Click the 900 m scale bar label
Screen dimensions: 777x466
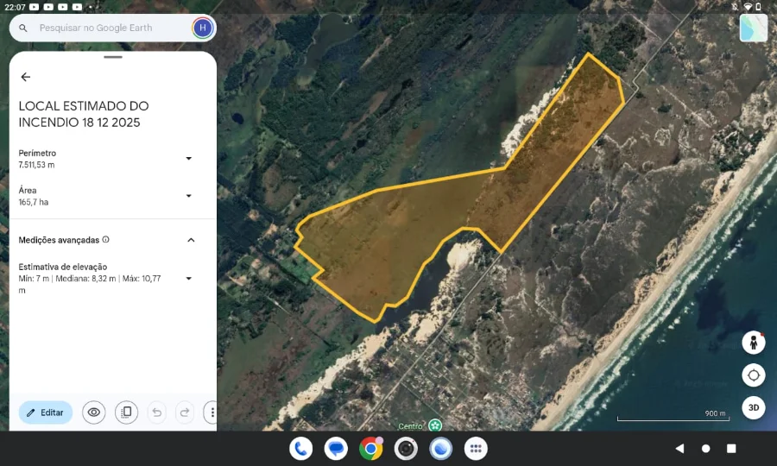pos(715,413)
